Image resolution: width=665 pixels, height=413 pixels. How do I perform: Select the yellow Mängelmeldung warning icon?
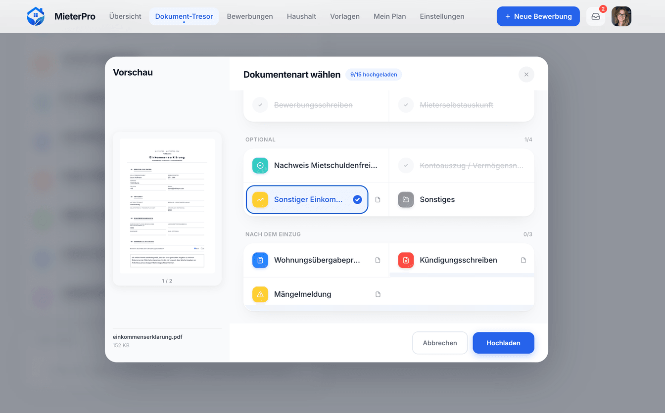pos(260,294)
